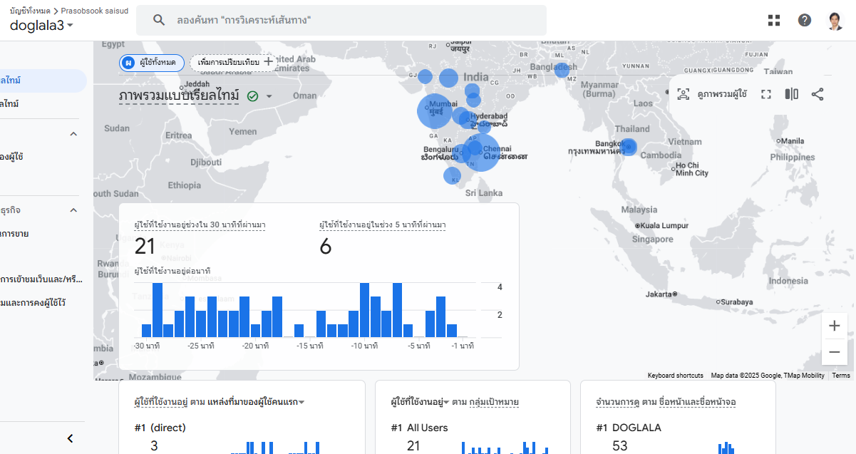Open the user profile avatar
Screen dimensions: 856x454
[835, 21]
